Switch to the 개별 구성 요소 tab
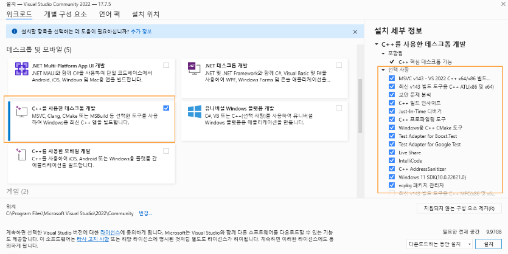The image size is (508, 254). pyautogui.click(x=66, y=14)
